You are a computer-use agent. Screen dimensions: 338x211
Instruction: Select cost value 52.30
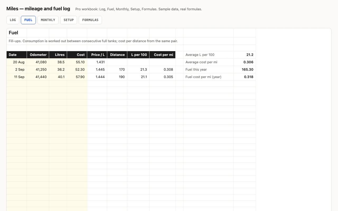[x=77, y=70]
